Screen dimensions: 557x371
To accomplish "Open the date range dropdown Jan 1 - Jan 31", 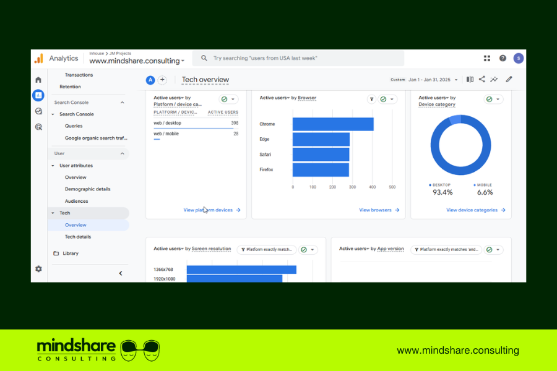I will [x=433, y=80].
